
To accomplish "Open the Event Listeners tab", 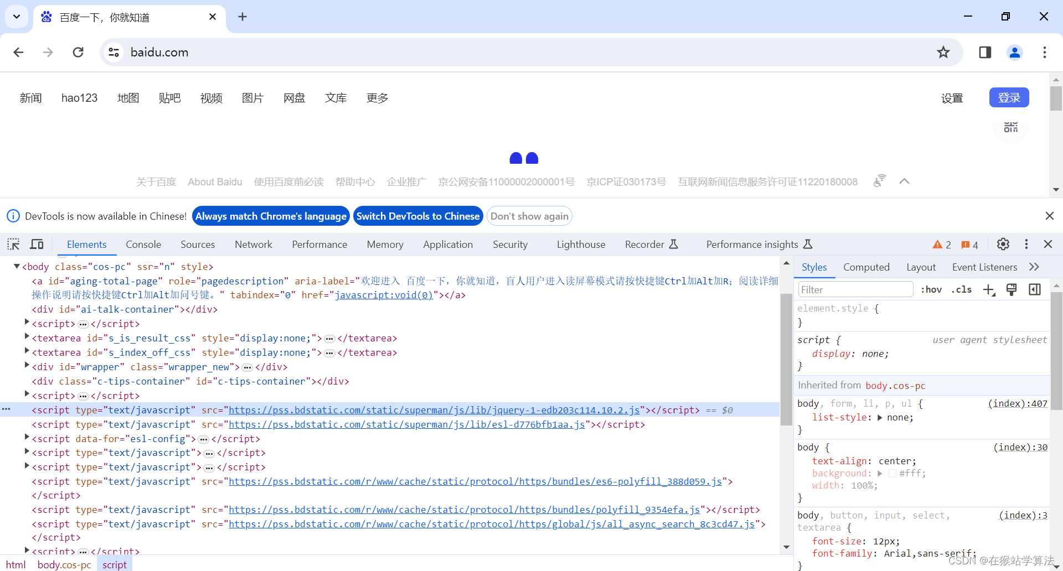I will 984,267.
